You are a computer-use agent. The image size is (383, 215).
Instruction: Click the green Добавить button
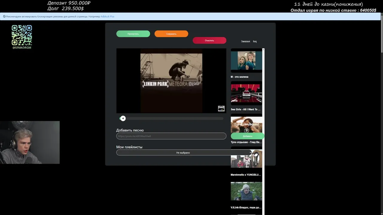247,136
